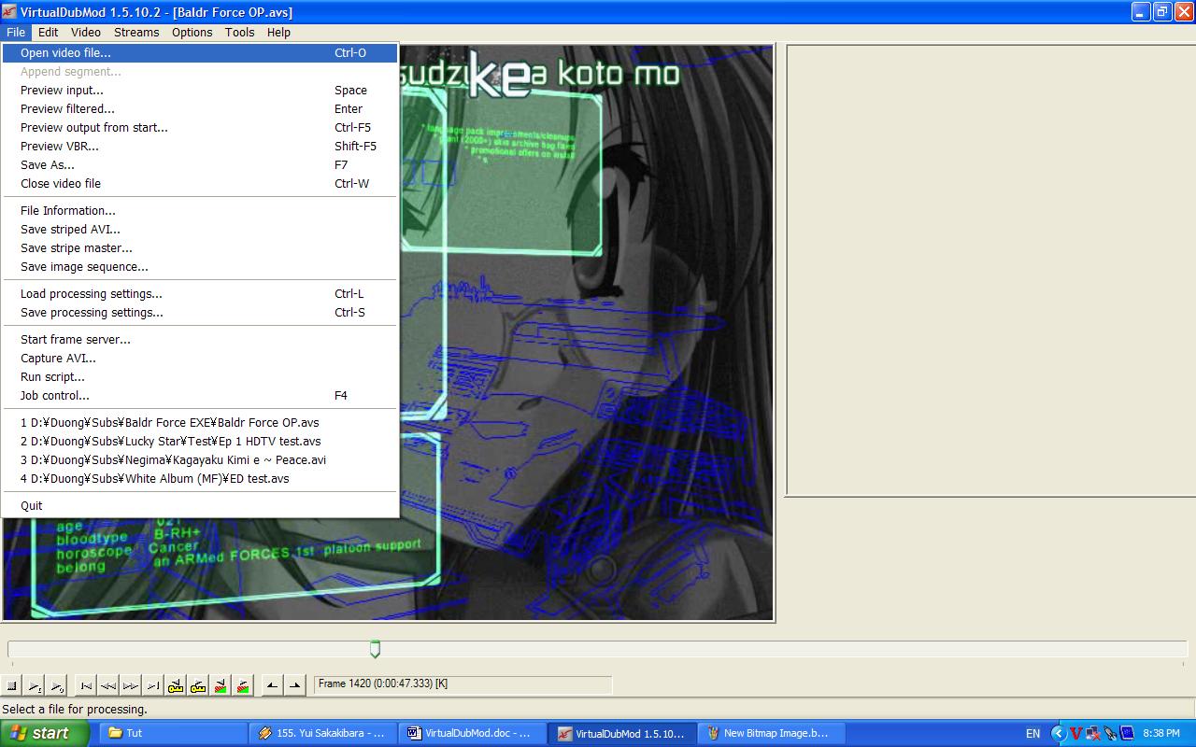The width and height of the screenshot is (1196, 747).
Task: Choose Save image sequence...
Action: pyautogui.click(x=200, y=267)
